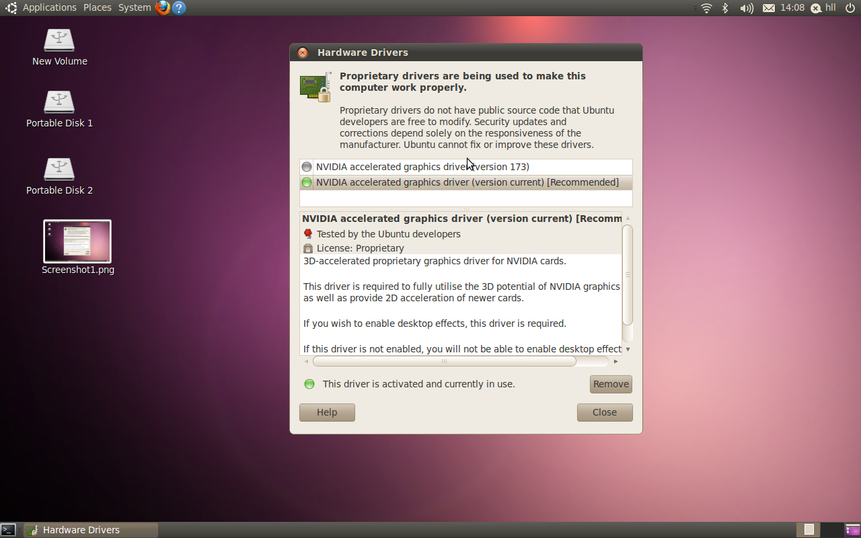Open the Places menu
This screenshot has width=861, height=538.
98,7
